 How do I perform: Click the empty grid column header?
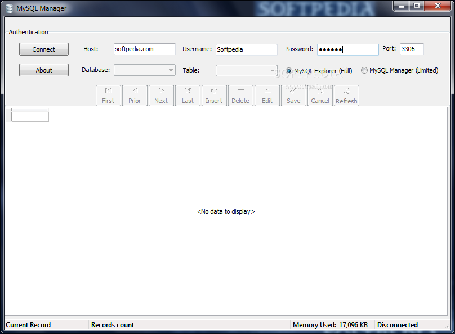[x=30, y=110]
